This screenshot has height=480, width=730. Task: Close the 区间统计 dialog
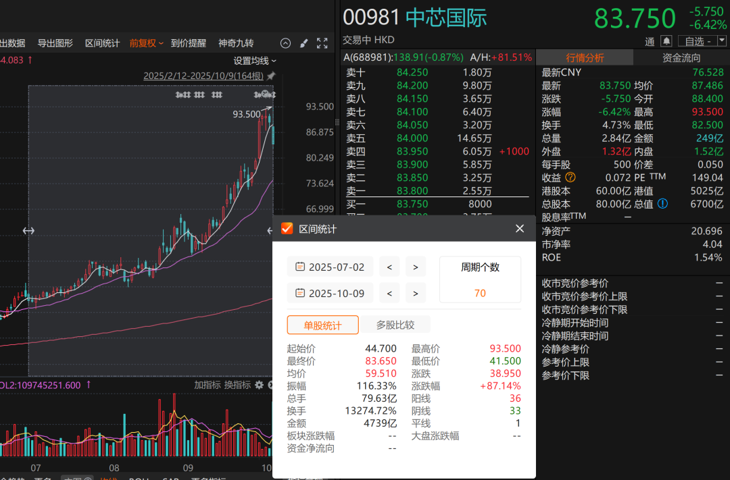(520, 228)
